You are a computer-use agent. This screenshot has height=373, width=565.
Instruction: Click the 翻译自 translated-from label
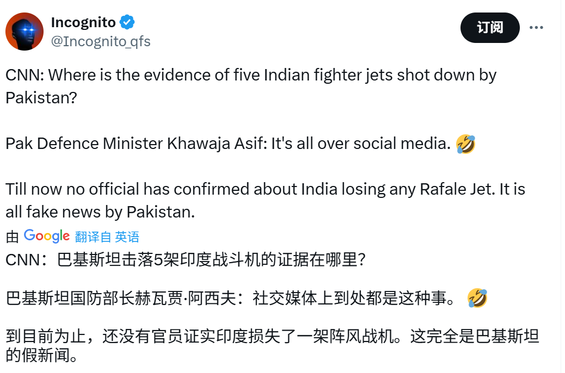tap(93, 237)
